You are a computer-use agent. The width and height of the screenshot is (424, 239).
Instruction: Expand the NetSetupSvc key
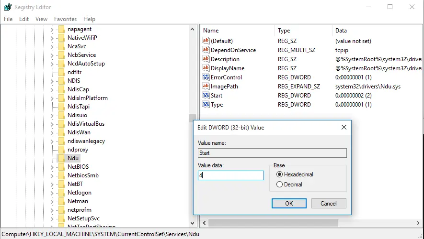coord(52,219)
